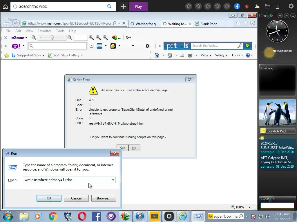Screen dimensions: 297x222
Task: Add new tab with plus button
Action: (124, 6)
